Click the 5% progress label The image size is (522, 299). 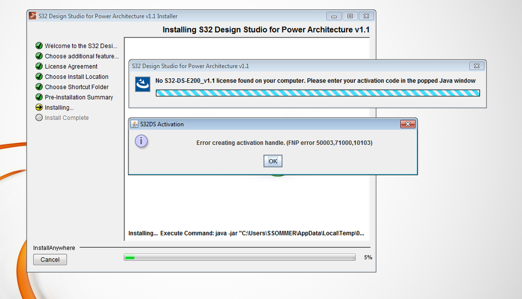click(368, 257)
